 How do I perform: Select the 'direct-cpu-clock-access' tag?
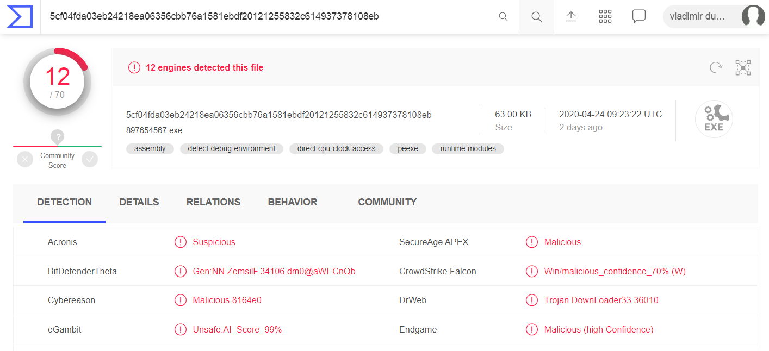(x=336, y=148)
